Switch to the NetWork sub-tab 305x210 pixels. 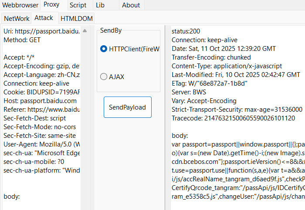(x=17, y=18)
